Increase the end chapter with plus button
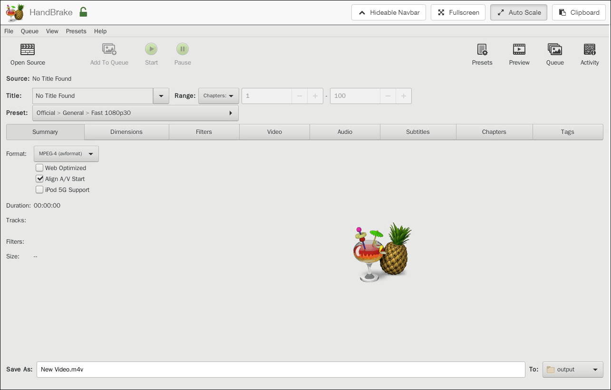Image resolution: width=611 pixels, height=390 pixels. coord(404,96)
